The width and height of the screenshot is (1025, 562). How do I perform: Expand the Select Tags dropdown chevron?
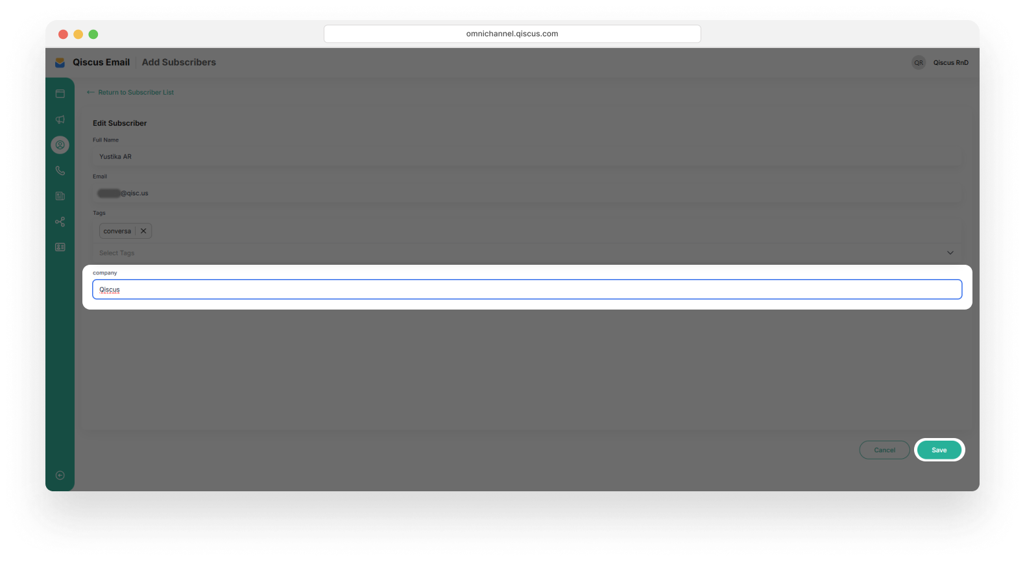[x=950, y=253]
